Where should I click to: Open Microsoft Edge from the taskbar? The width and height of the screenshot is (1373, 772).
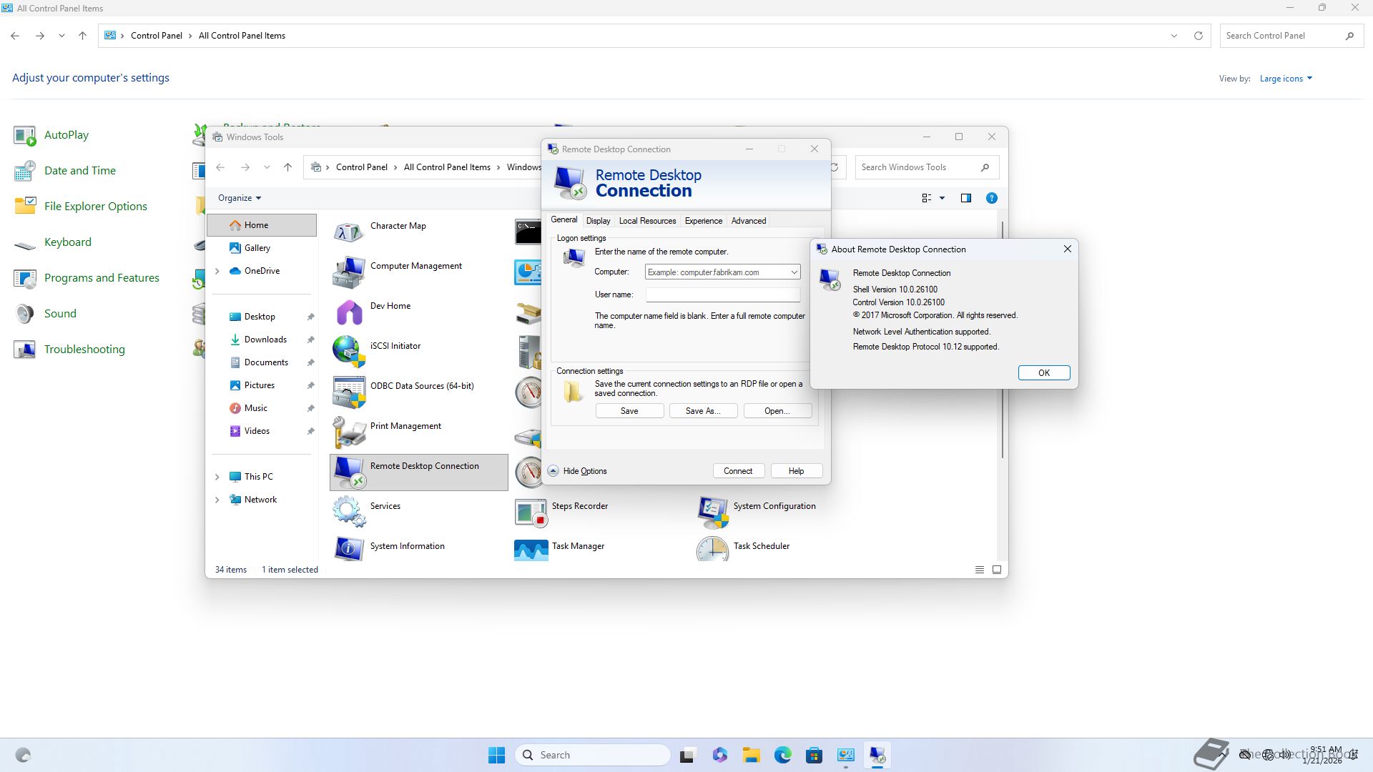pyautogui.click(x=782, y=755)
